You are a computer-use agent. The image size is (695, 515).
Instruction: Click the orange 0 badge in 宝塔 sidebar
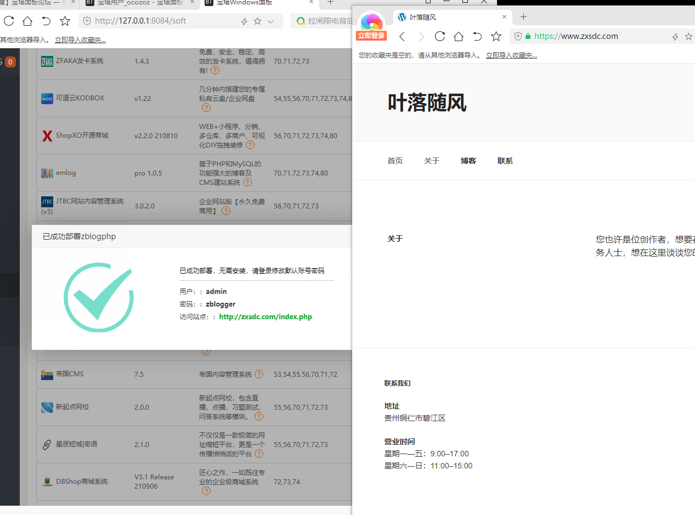point(10,62)
